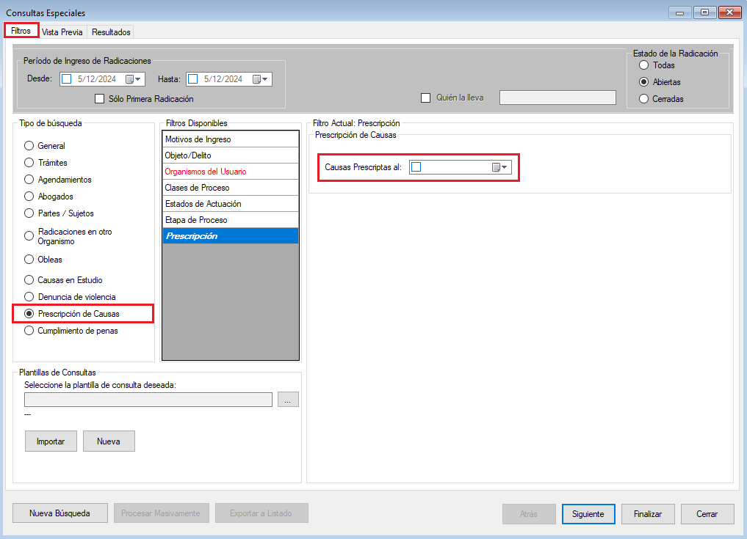The image size is (747, 539).
Task: Open Causas Prescriptas al calendar dropdown
Action: coord(499,167)
